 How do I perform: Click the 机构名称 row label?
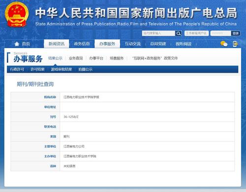pos(50,97)
